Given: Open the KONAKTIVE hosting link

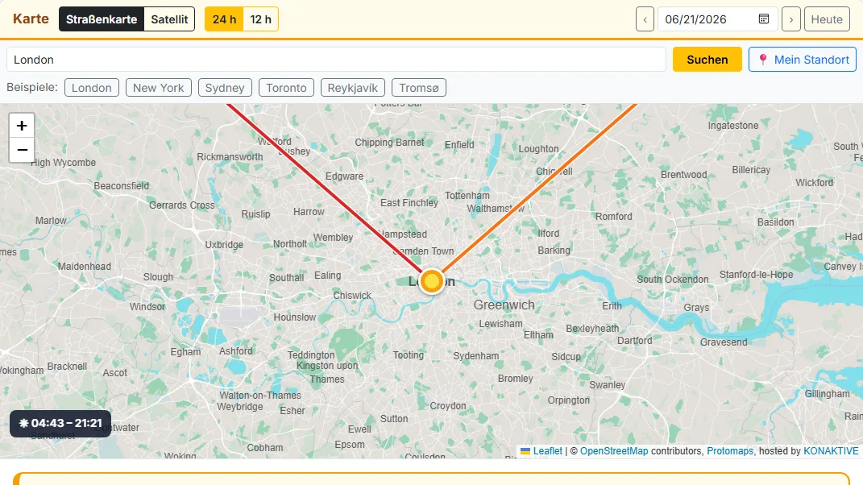Looking at the screenshot, I should [831, 451].
